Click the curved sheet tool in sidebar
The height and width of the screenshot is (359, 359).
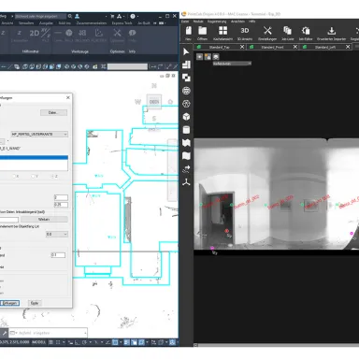[x=186, y=156]
